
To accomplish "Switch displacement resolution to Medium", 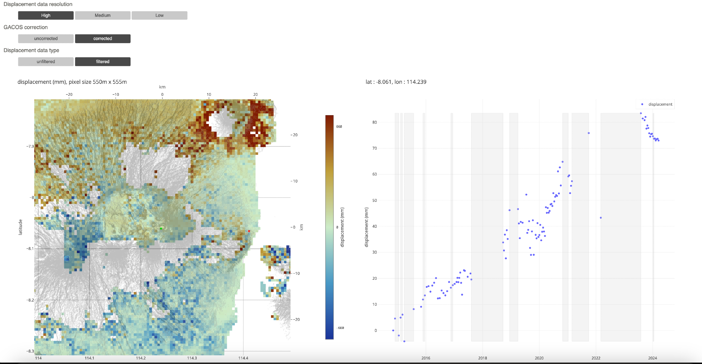I will click(x=102, y=15).
